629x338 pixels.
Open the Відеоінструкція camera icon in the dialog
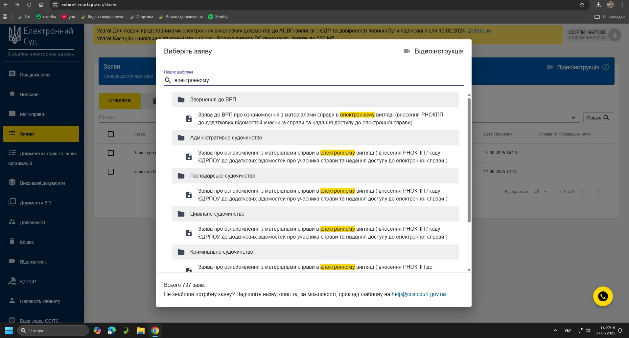[407, 51]
